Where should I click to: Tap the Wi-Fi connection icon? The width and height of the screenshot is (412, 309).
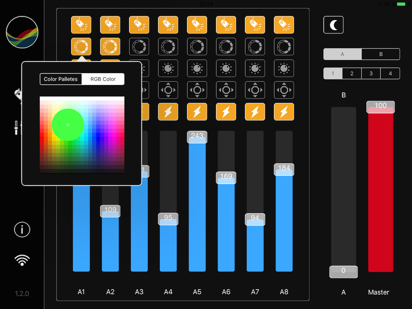[22, 260]
